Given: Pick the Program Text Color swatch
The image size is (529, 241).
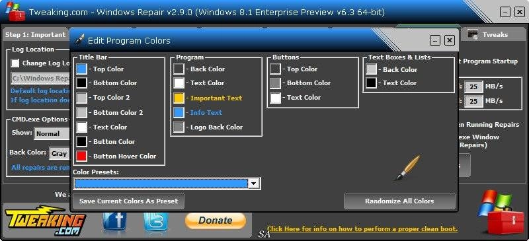Looking at the screenshot, I should (x=179, y=83).
